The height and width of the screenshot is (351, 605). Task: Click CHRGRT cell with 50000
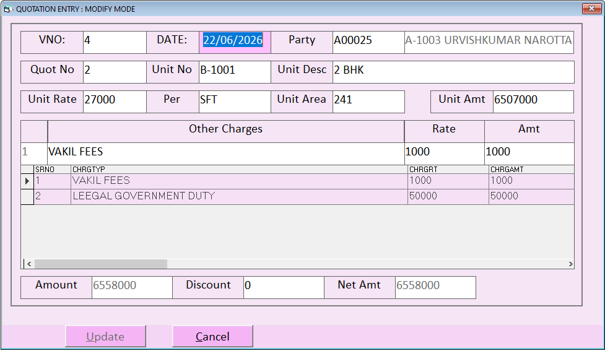click(448, 197)
